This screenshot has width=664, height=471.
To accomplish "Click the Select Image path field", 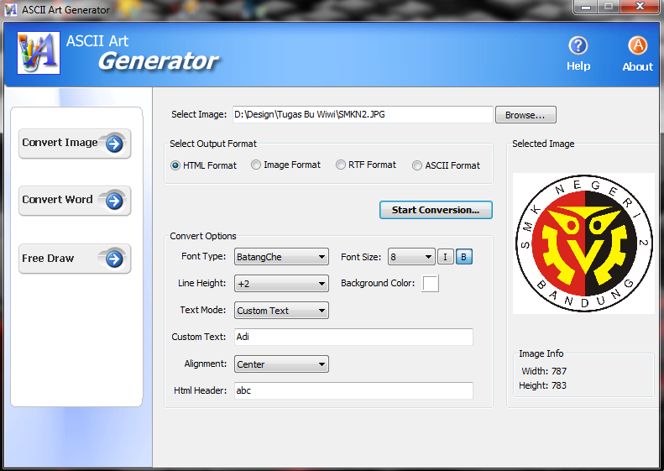I will [x=363, y=114].
